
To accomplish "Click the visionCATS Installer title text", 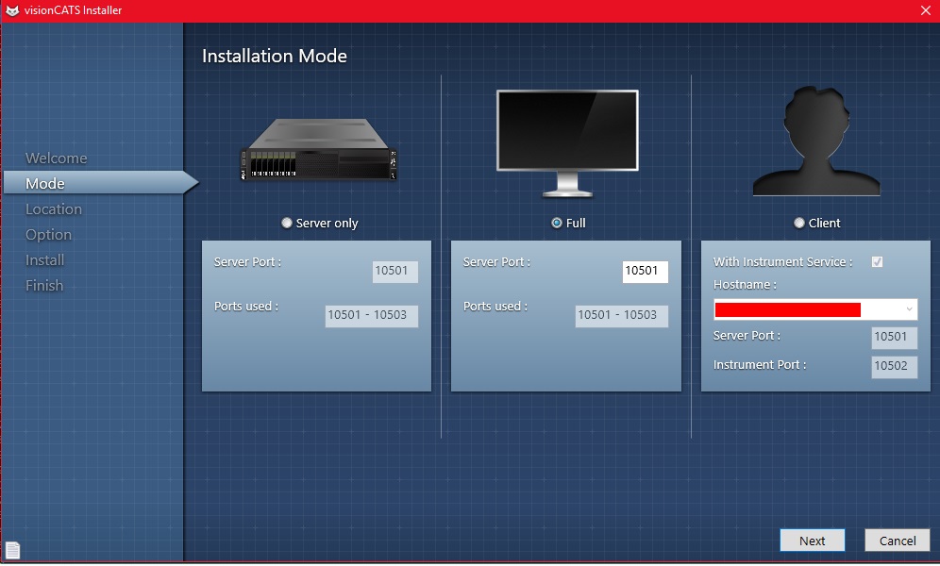I will pyautogui.click(x=73, y=10).
